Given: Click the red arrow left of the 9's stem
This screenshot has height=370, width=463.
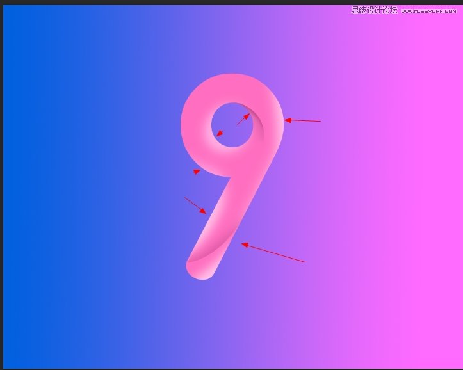Looking at the screenshot, I should tap(195, 205).
